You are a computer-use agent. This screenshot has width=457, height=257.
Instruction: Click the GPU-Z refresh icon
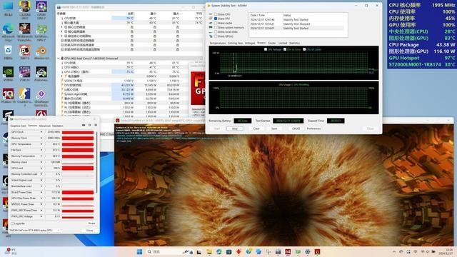tap(90, 125)
